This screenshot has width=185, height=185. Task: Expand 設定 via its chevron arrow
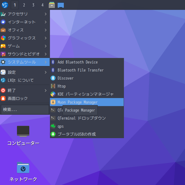pos(46,72)
